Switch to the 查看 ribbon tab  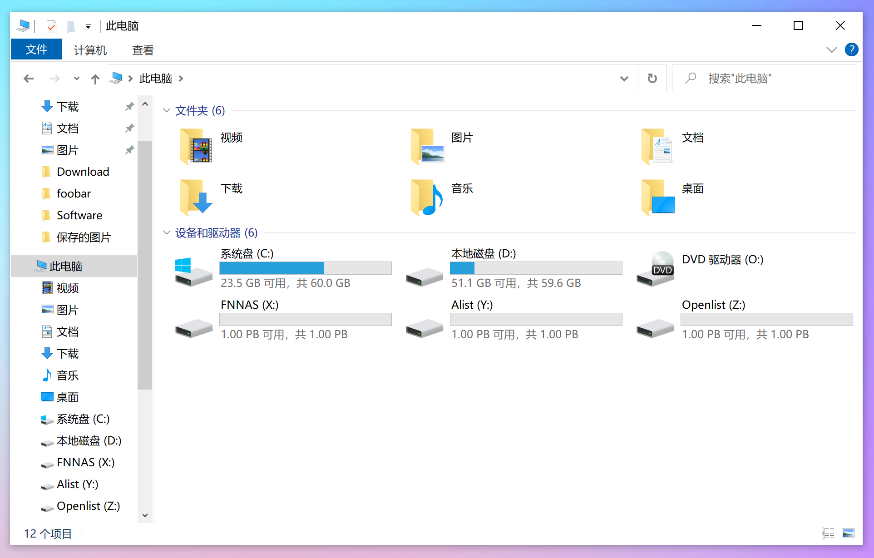tap(142, 50)
